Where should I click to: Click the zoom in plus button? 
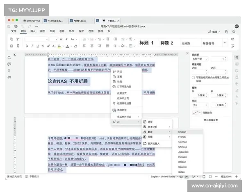[236, 176]
